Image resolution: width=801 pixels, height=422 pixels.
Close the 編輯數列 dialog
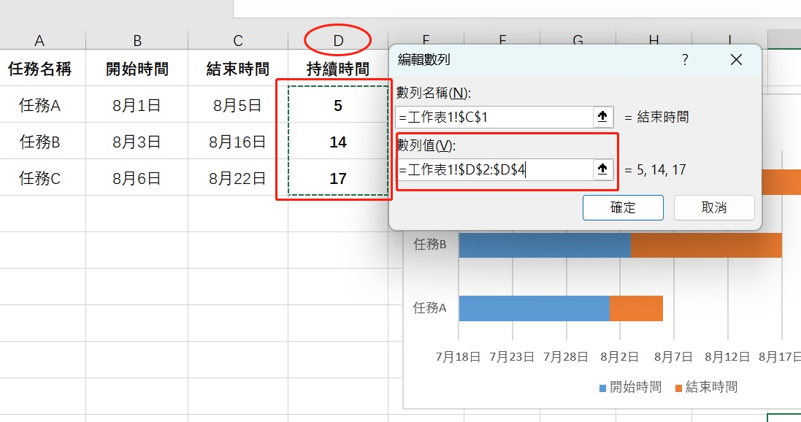point(736,59)
